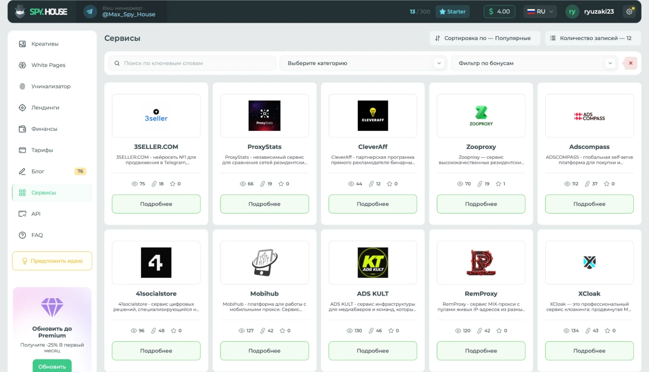Screen dimensions: 649x372
Task: Click the link icon on Adscompass card
Action: tap(587, 184)
